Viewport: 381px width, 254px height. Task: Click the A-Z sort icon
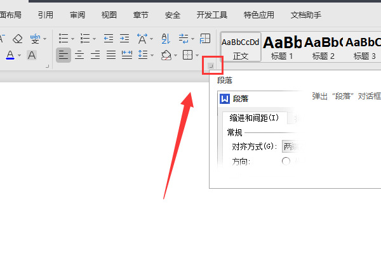click(x=166, y=39)
